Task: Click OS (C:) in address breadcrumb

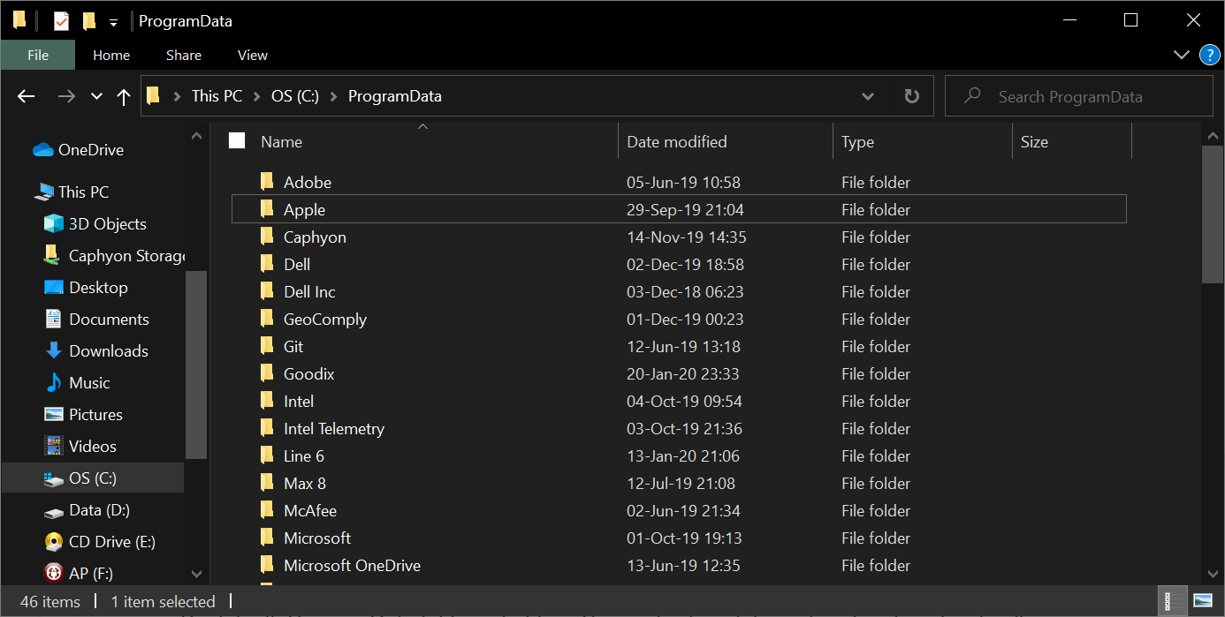Action: tap(294, 96)
